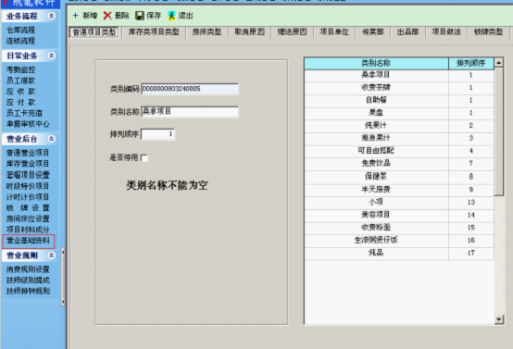Click the 保存 floppy disk icon
Image resolution: width=513 pixels, height=349 pixels.
coord(140,16)
